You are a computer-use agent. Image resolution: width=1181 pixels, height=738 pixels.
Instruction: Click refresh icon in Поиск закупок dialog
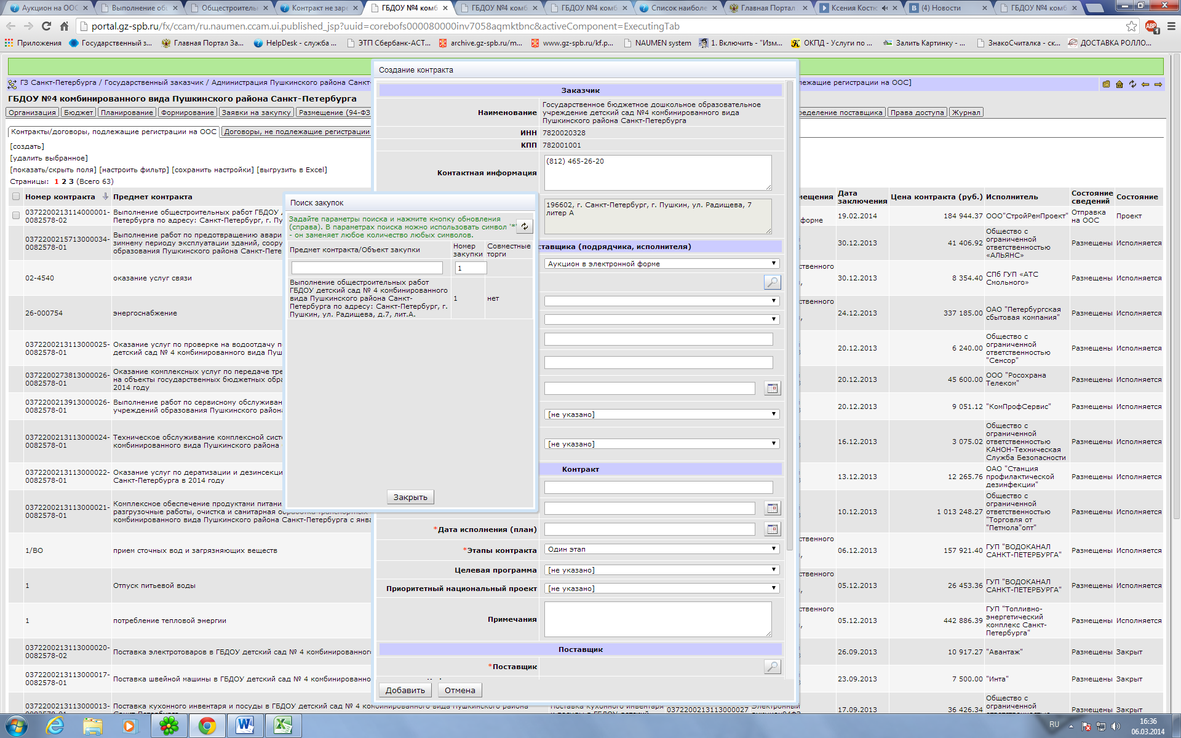click(x=525, y=226)
